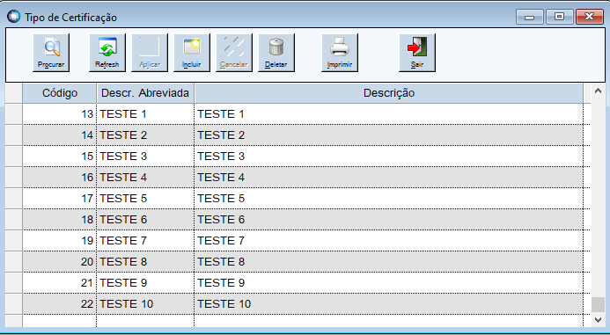610x335 pixels.
Task: Click the Tipo de Certificação window icon
Action: (x=13, y=17)
